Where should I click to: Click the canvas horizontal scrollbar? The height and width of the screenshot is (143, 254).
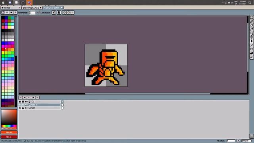pyautogui.click(x=148, y=94)
